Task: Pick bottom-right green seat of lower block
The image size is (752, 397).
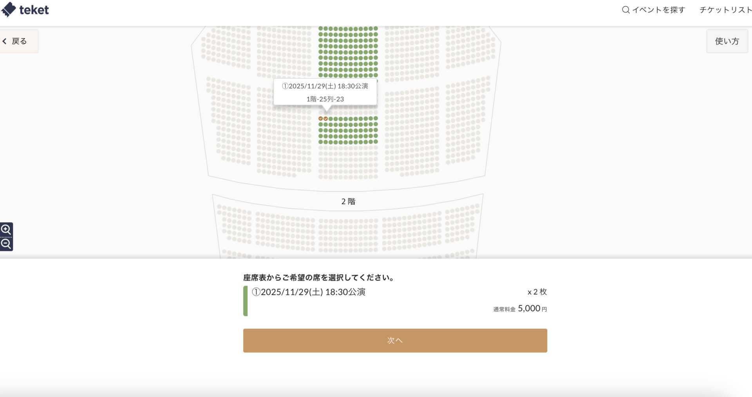Action: click(376, 142)
